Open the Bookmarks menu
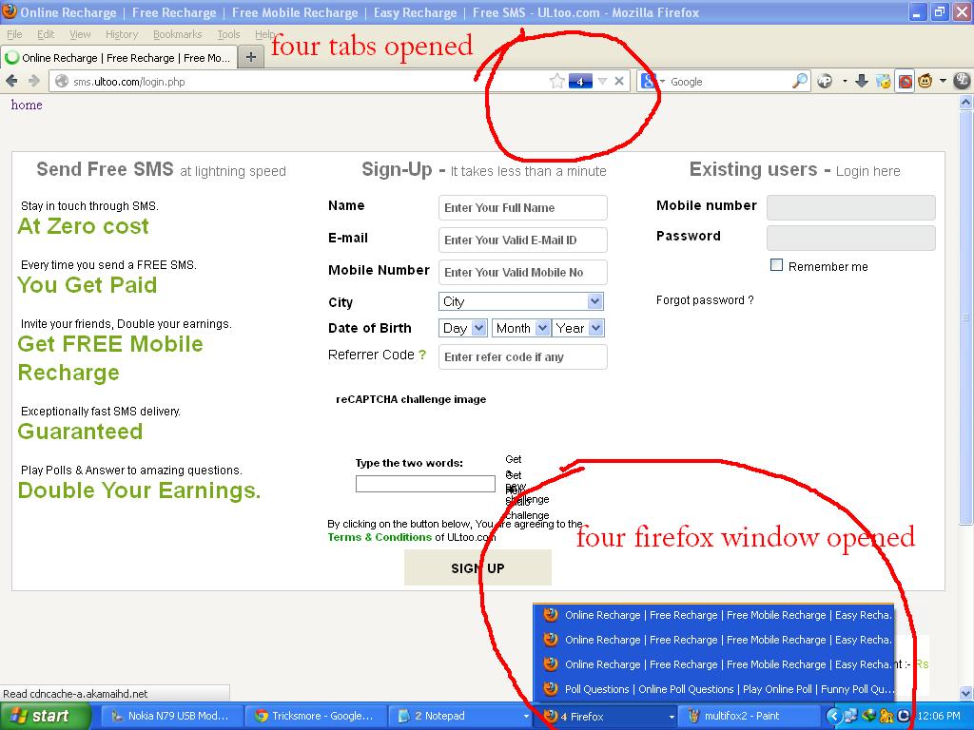Image resolution: width=974 pixels, height=730 pixels. click(x=177, y=34)
